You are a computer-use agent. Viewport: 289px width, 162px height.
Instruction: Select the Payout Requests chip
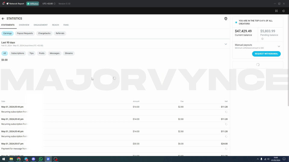[x=25, y=33]
